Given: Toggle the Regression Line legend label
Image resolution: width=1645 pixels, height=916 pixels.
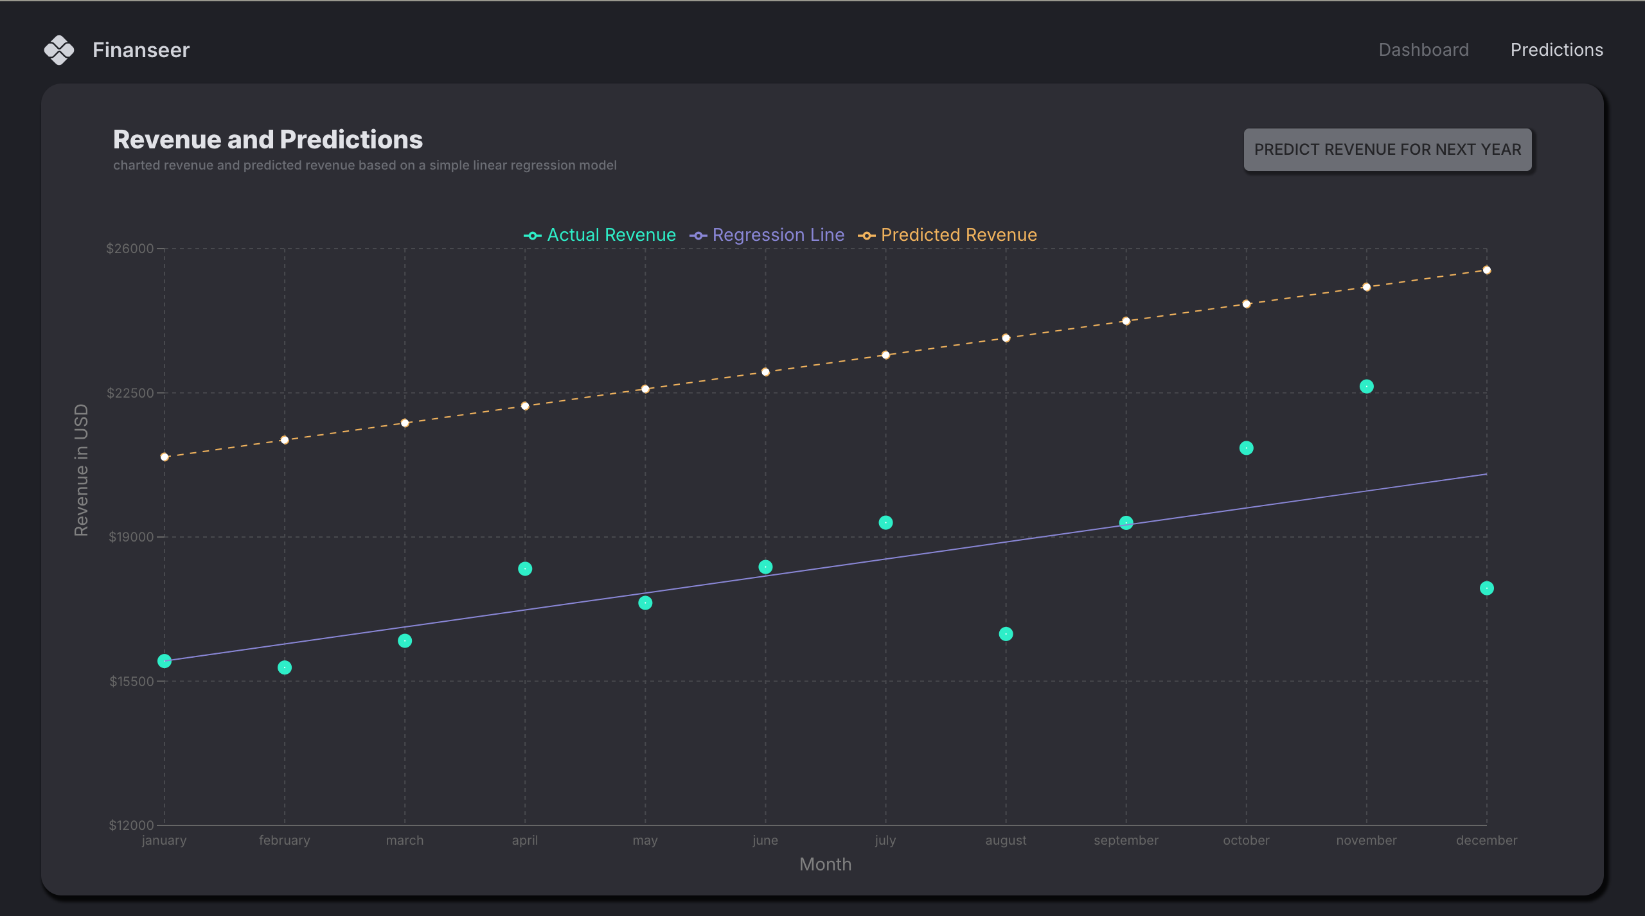Looking at the screenshot, I should point(778,235).
